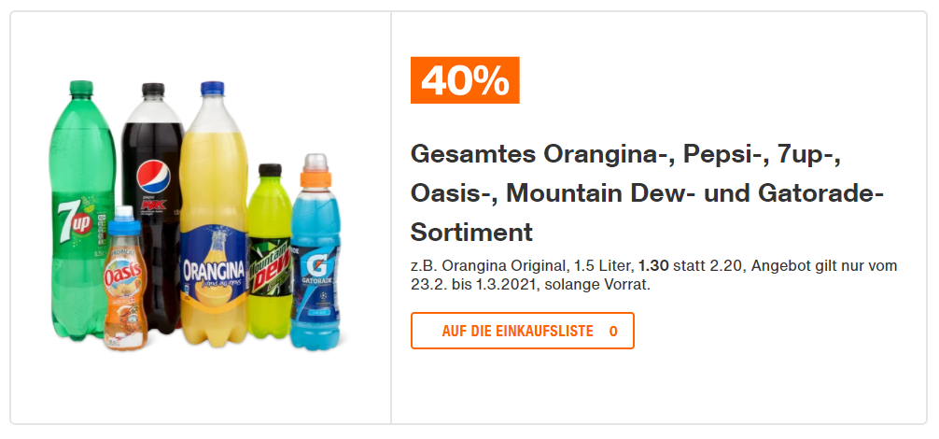
Task: Click the orange 40% discount badge
Action: (x=465, y=80)
